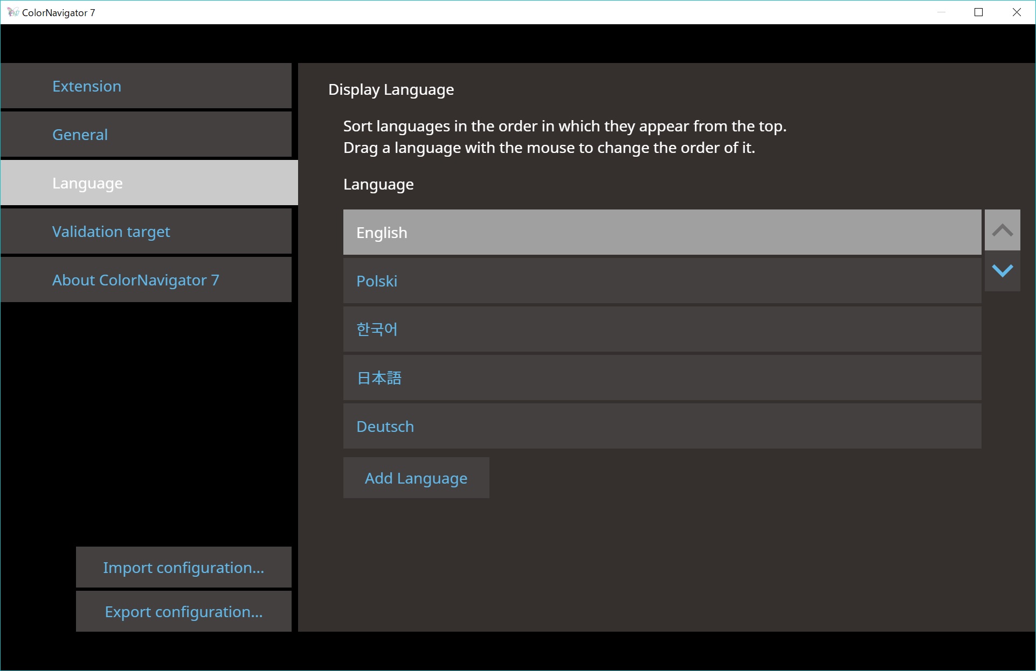Open the Validation target section
Image resolution: width=1036 pixels, height=671 pixels.
coord(146,232)
